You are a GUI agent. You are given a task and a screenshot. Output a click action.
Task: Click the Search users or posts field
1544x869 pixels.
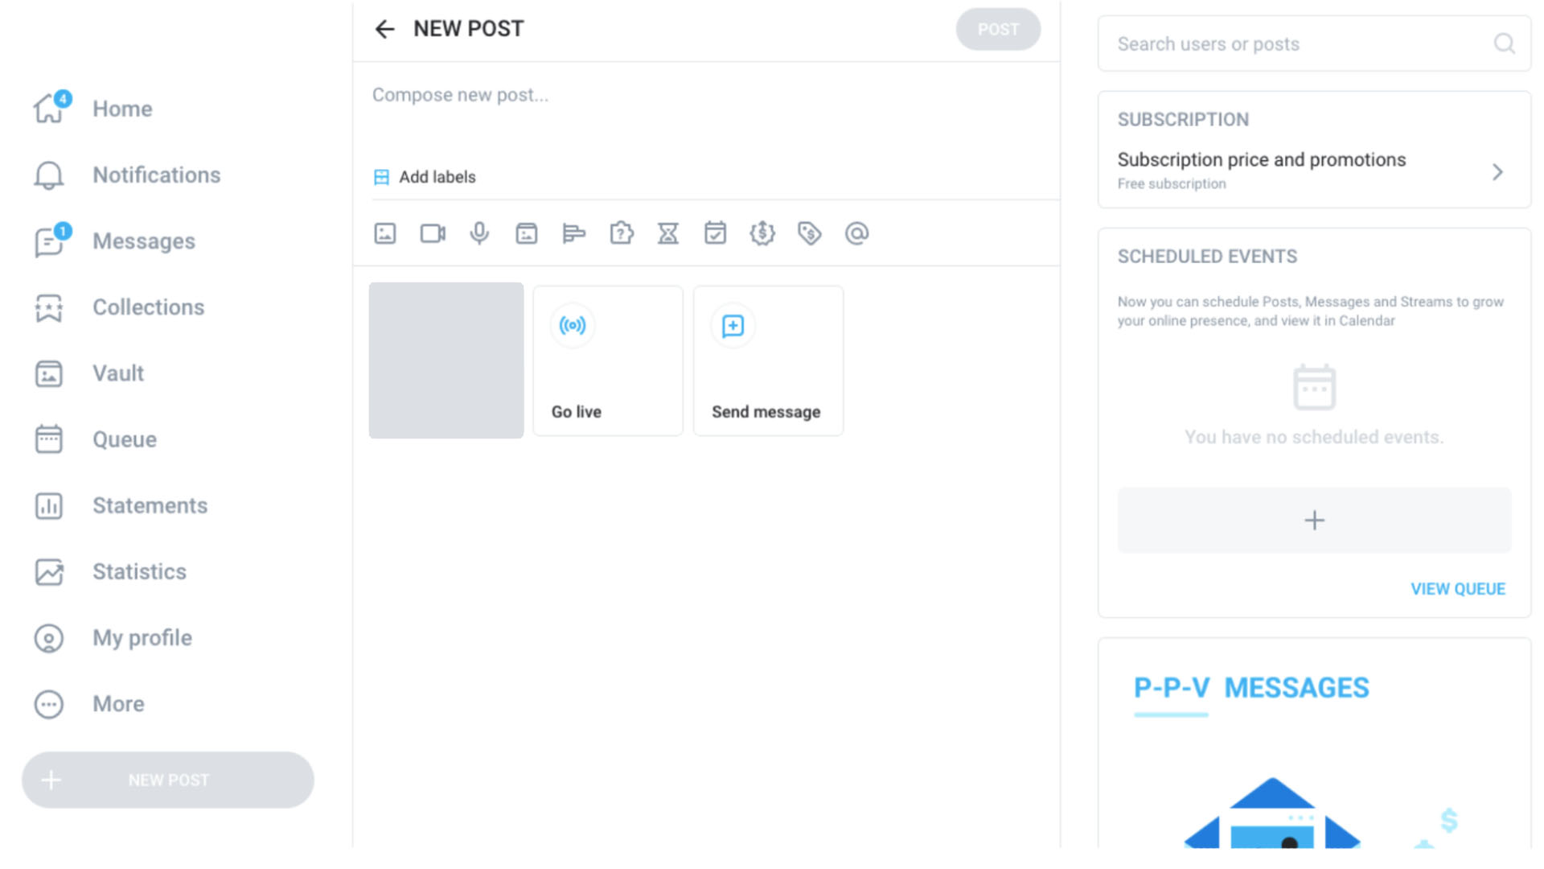1299,44
